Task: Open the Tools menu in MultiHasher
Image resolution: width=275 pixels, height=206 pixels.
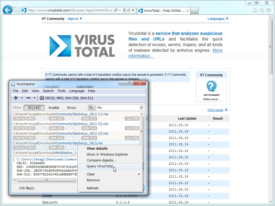Action: point(61,91)
